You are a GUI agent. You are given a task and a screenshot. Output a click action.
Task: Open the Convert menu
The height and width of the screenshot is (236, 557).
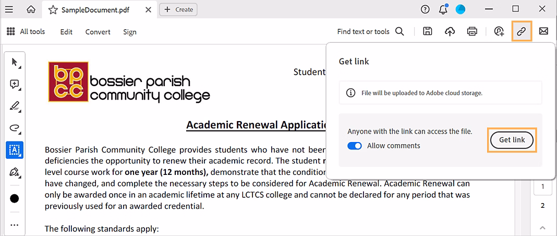pos(98,32)
